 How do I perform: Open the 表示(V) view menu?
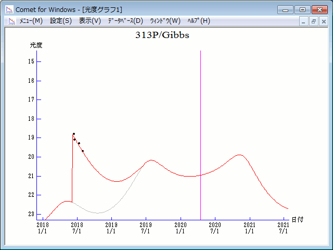tap(90, 21)
